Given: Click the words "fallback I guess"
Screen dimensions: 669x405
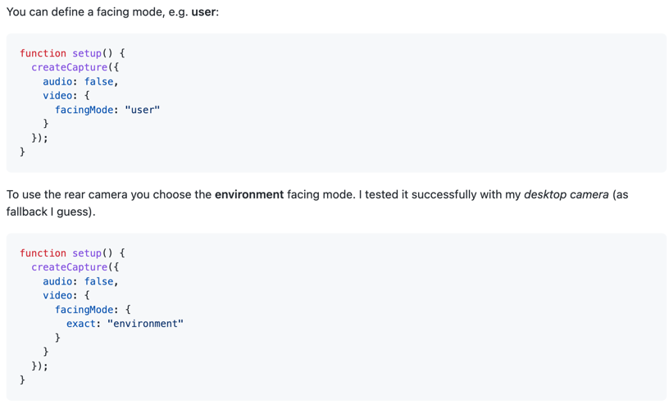Looking at the screenshot, I should click(x=48, y=212).
